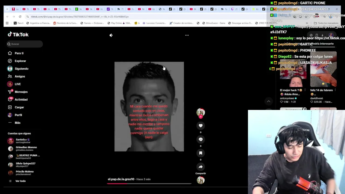Screen dimensions: 345x194
Task: Go to Para ti feed
Action: pyautogui.click(x=16, y=53)
